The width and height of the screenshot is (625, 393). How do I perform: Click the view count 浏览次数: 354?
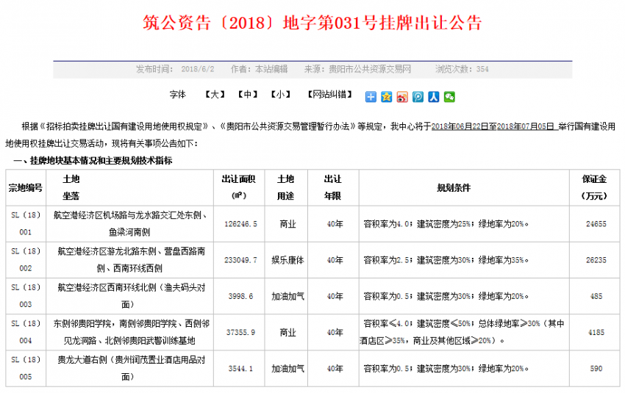[462, 69]
